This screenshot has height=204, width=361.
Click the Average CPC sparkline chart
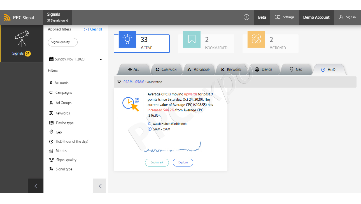coord(173,147)
